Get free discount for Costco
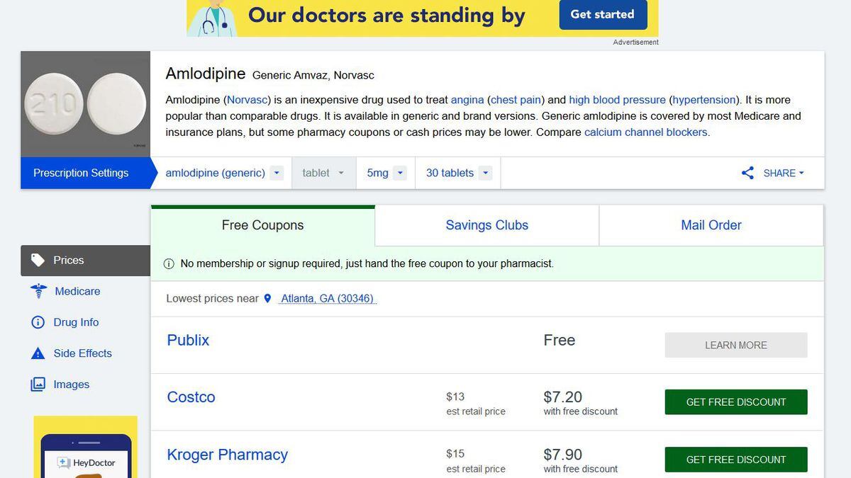Image resolution: width=851 pixels, height=478 pixels. click(x=735, y=402)
